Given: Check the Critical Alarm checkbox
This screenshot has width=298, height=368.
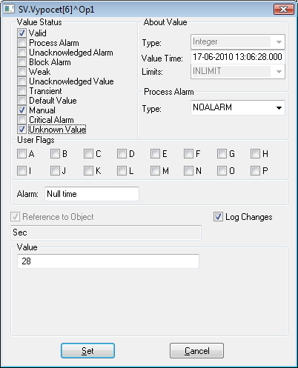Looking at the screenshot, I should tap(21, 119).
